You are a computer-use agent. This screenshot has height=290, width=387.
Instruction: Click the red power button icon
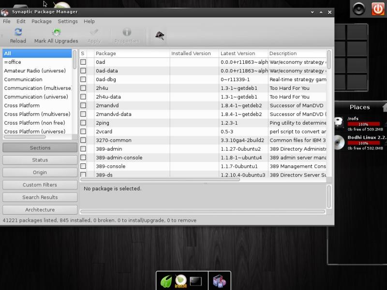pyautogui.click(x=378, y=9)
